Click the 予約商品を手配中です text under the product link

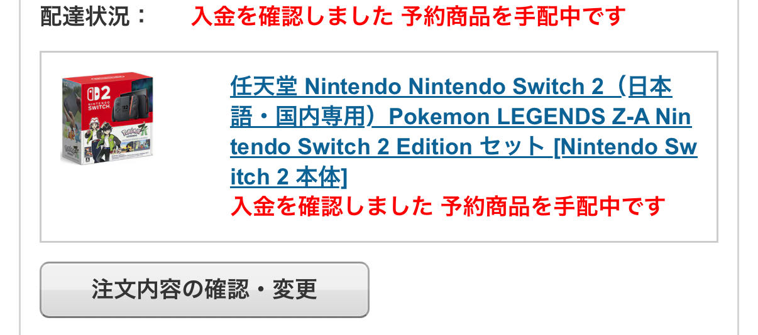coord(552,206)
